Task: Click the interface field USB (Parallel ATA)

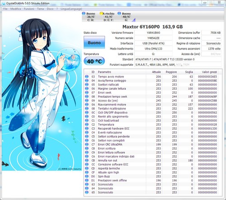Action: coord(153,43)
